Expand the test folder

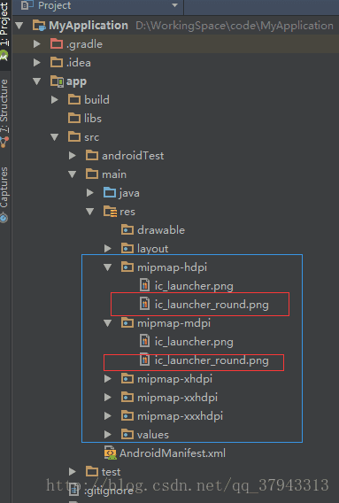pyautogui.click(x=73, y=472)
